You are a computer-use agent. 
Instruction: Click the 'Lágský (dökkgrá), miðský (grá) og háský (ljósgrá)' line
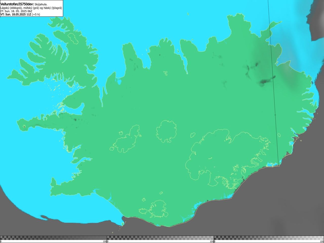(x=31, y=8)
